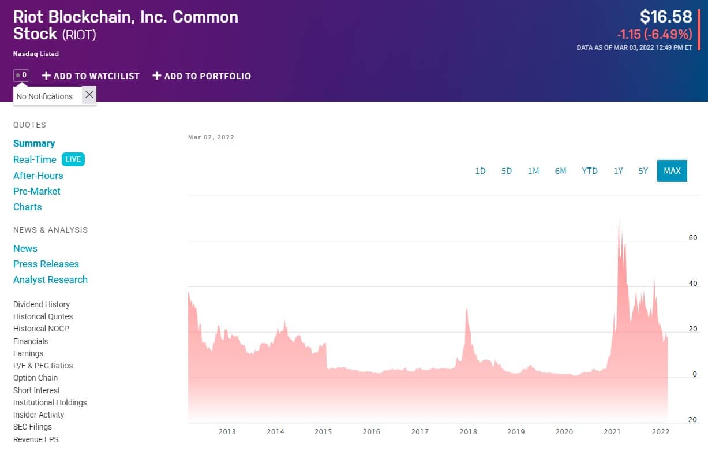Open the Charts page

point(28,207)
